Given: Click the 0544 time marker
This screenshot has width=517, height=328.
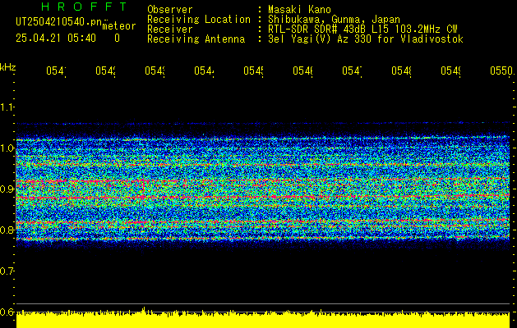Looking at the screenshot, I should [x=204, y=71].
